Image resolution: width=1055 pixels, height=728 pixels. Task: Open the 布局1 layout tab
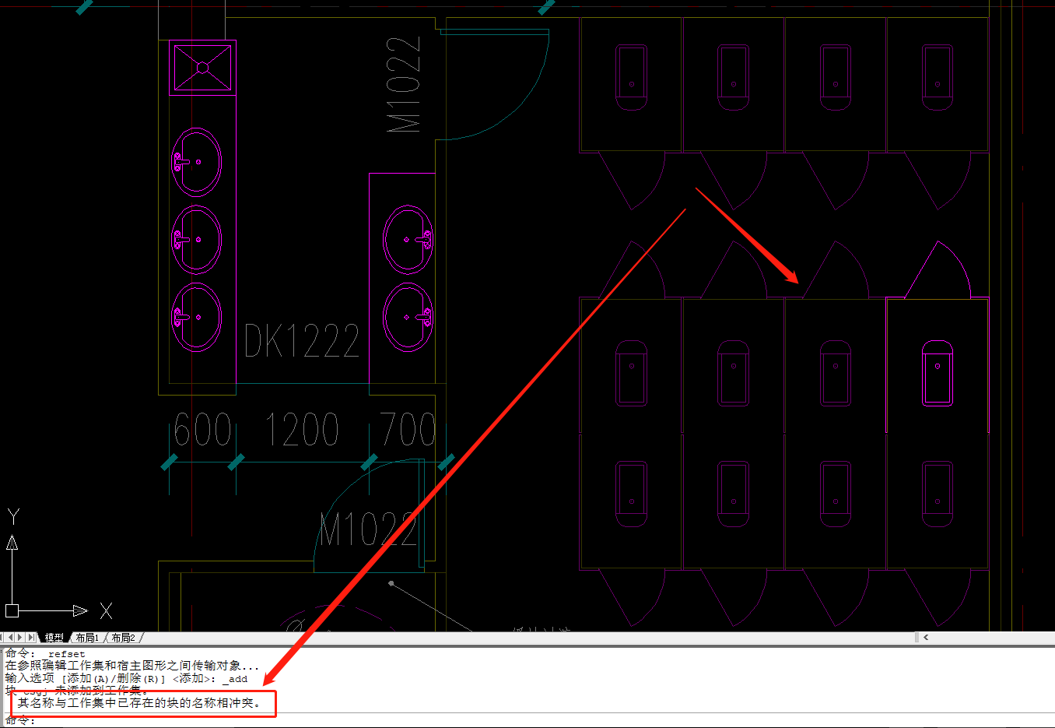[x=87, y=638]
